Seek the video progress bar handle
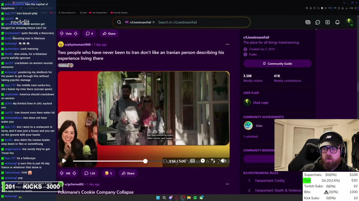The width and height of the screenshot is (359, 201). coord(145,161)
